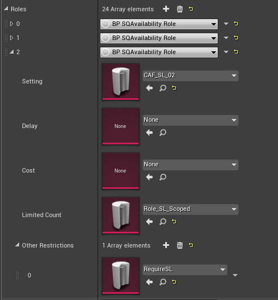Image resolution: width=278 pixels, height=300 pixels.
Task: Open the CAF_SL_02 Setting asset dropdown
Action: tap(191, 76)
